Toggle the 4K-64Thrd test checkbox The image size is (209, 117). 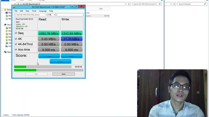tap(16, 44)
